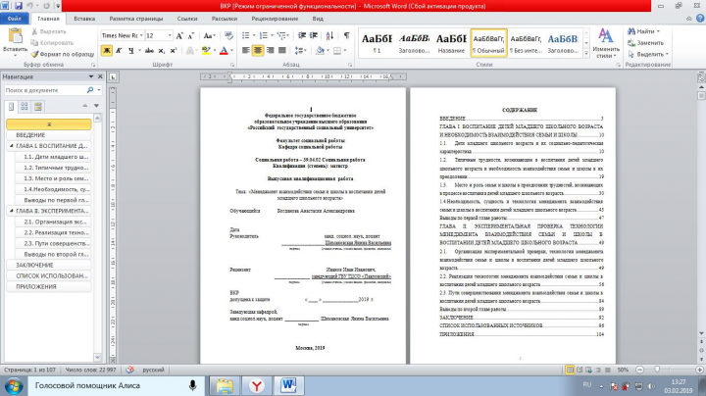Decrease font size icon
This screenshot has height=396, width=706.
190,35
